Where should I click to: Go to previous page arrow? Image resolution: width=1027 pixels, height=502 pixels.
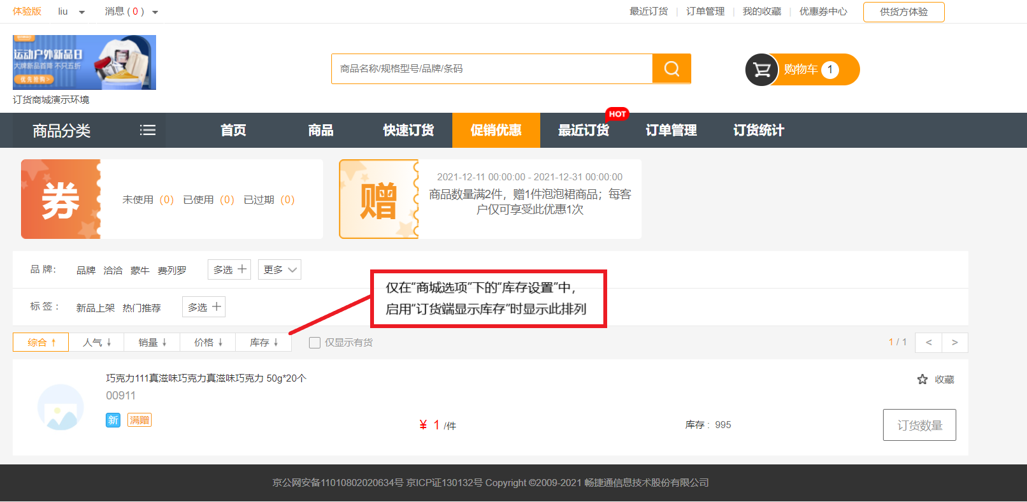(929, 343)
